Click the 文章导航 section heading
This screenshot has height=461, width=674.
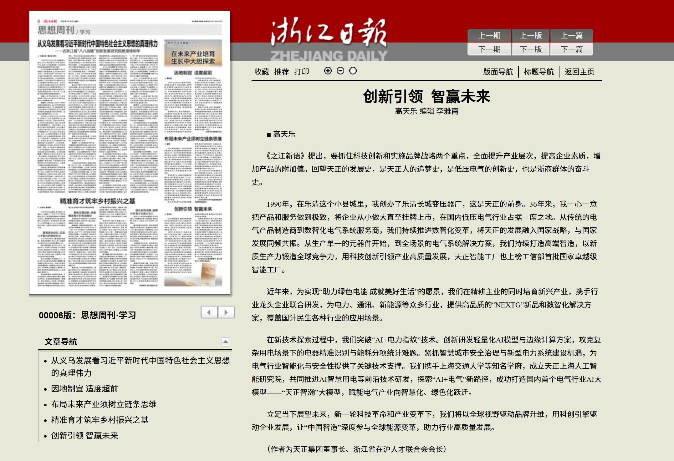[61, 342]
